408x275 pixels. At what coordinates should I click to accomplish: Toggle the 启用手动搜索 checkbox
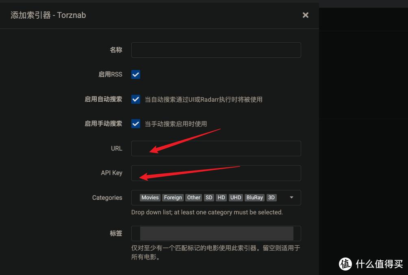135,124
